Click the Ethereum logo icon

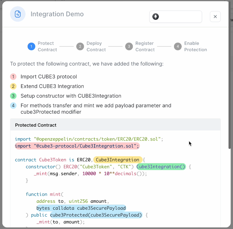(x=155, y=17)
